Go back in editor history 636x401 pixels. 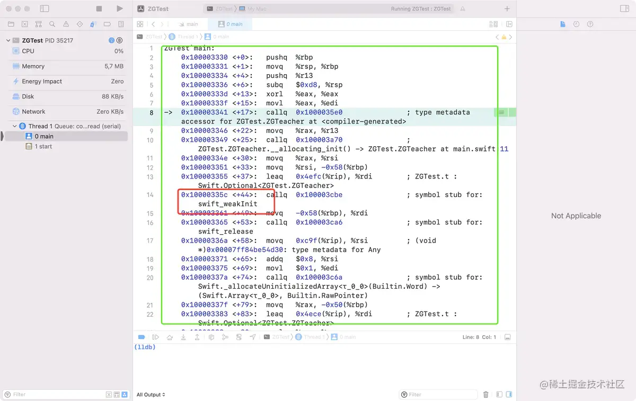tap(153, 24)
